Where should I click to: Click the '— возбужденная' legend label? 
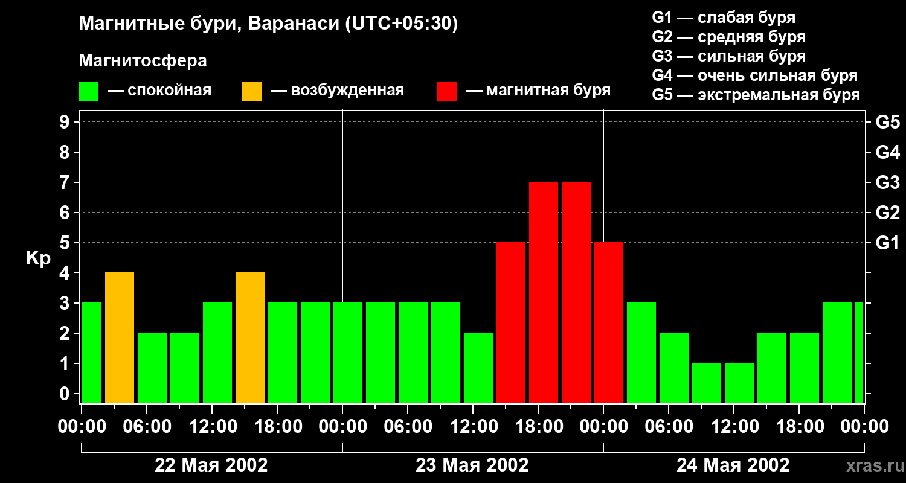coord(337,91)
